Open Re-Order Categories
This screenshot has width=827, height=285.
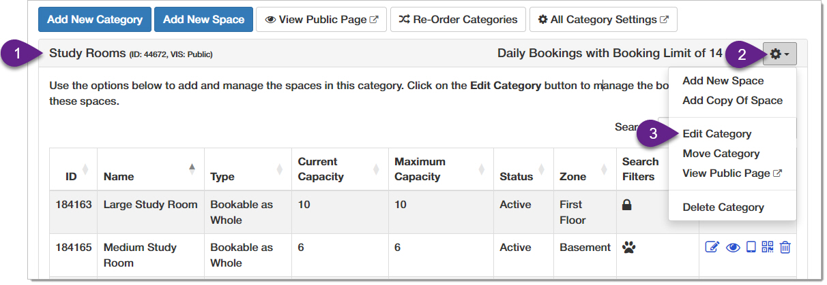click(458, 20)
